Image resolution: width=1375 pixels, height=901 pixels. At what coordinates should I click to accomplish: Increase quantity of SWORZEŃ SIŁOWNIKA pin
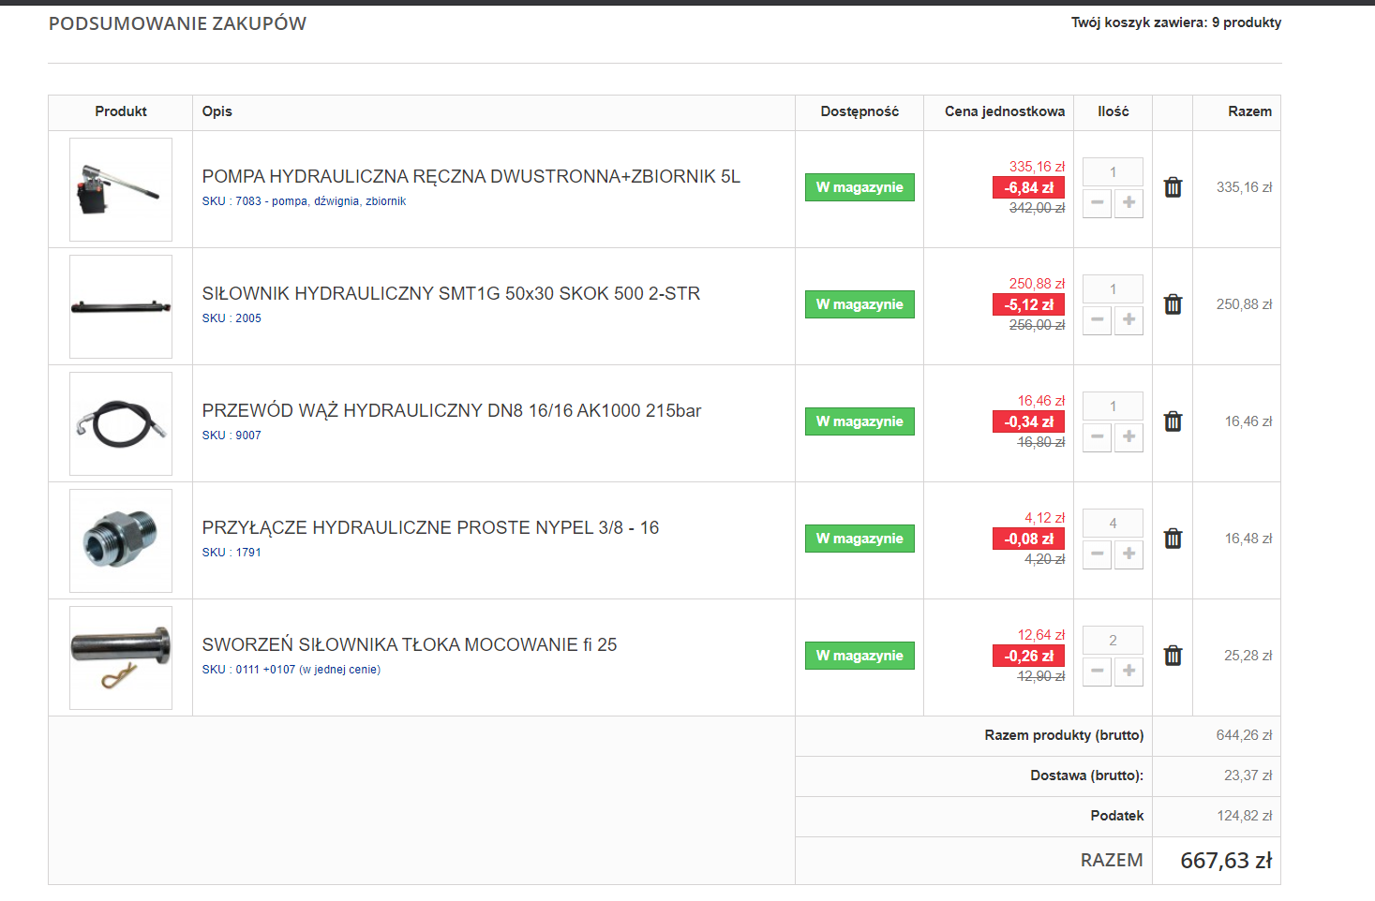(x=1128, y=671)
